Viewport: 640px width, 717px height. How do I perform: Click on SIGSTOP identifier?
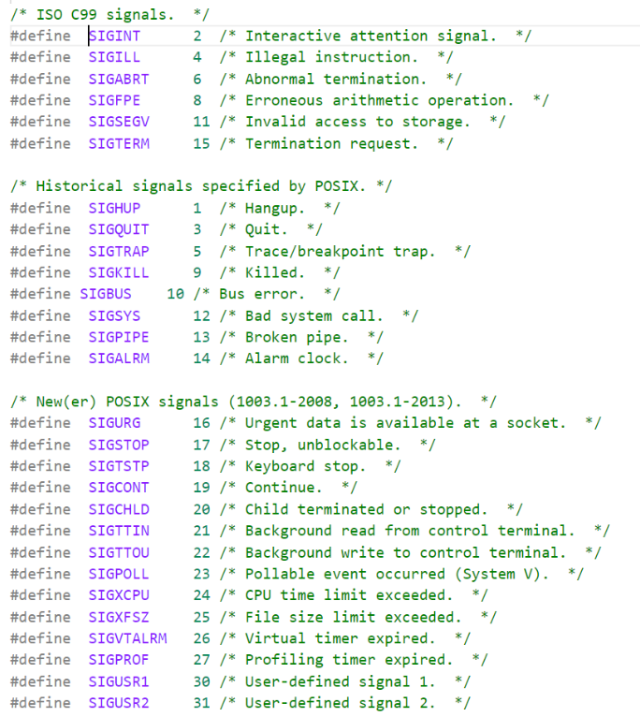[119, 445]
